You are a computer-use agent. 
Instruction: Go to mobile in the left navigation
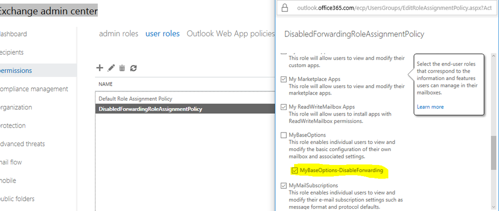8,180
